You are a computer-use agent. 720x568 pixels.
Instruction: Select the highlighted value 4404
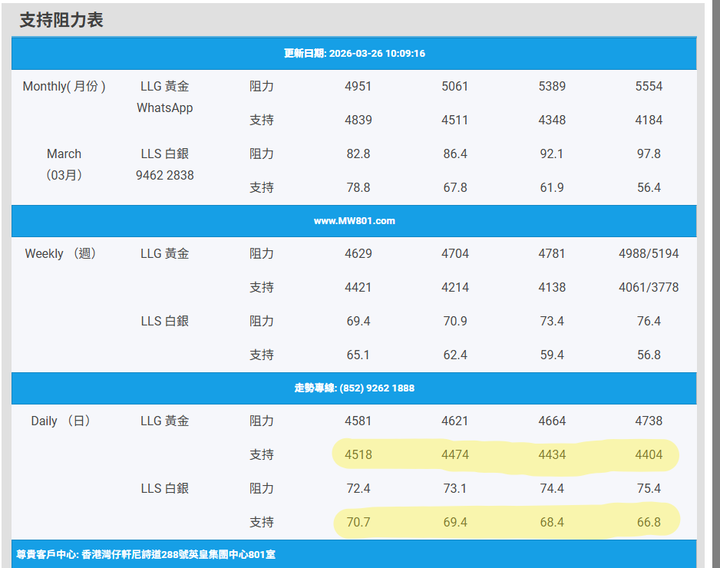[x=649, y=455]
